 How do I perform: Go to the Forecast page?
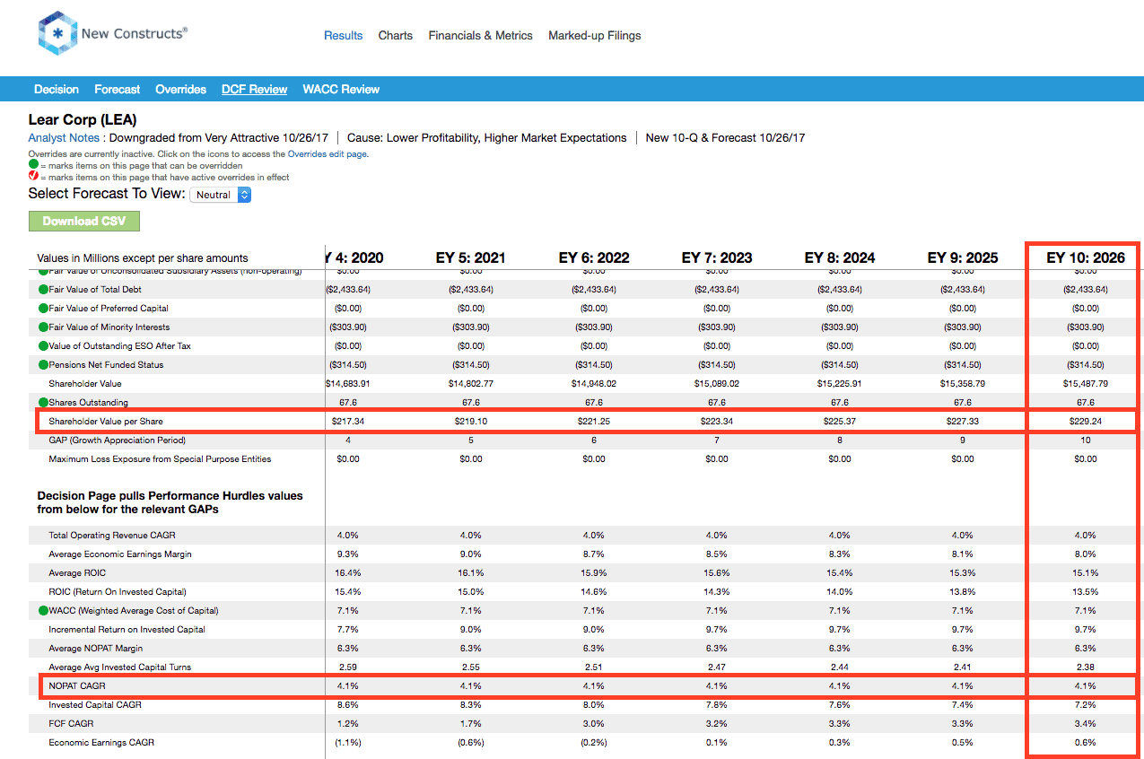click(118, 90)
